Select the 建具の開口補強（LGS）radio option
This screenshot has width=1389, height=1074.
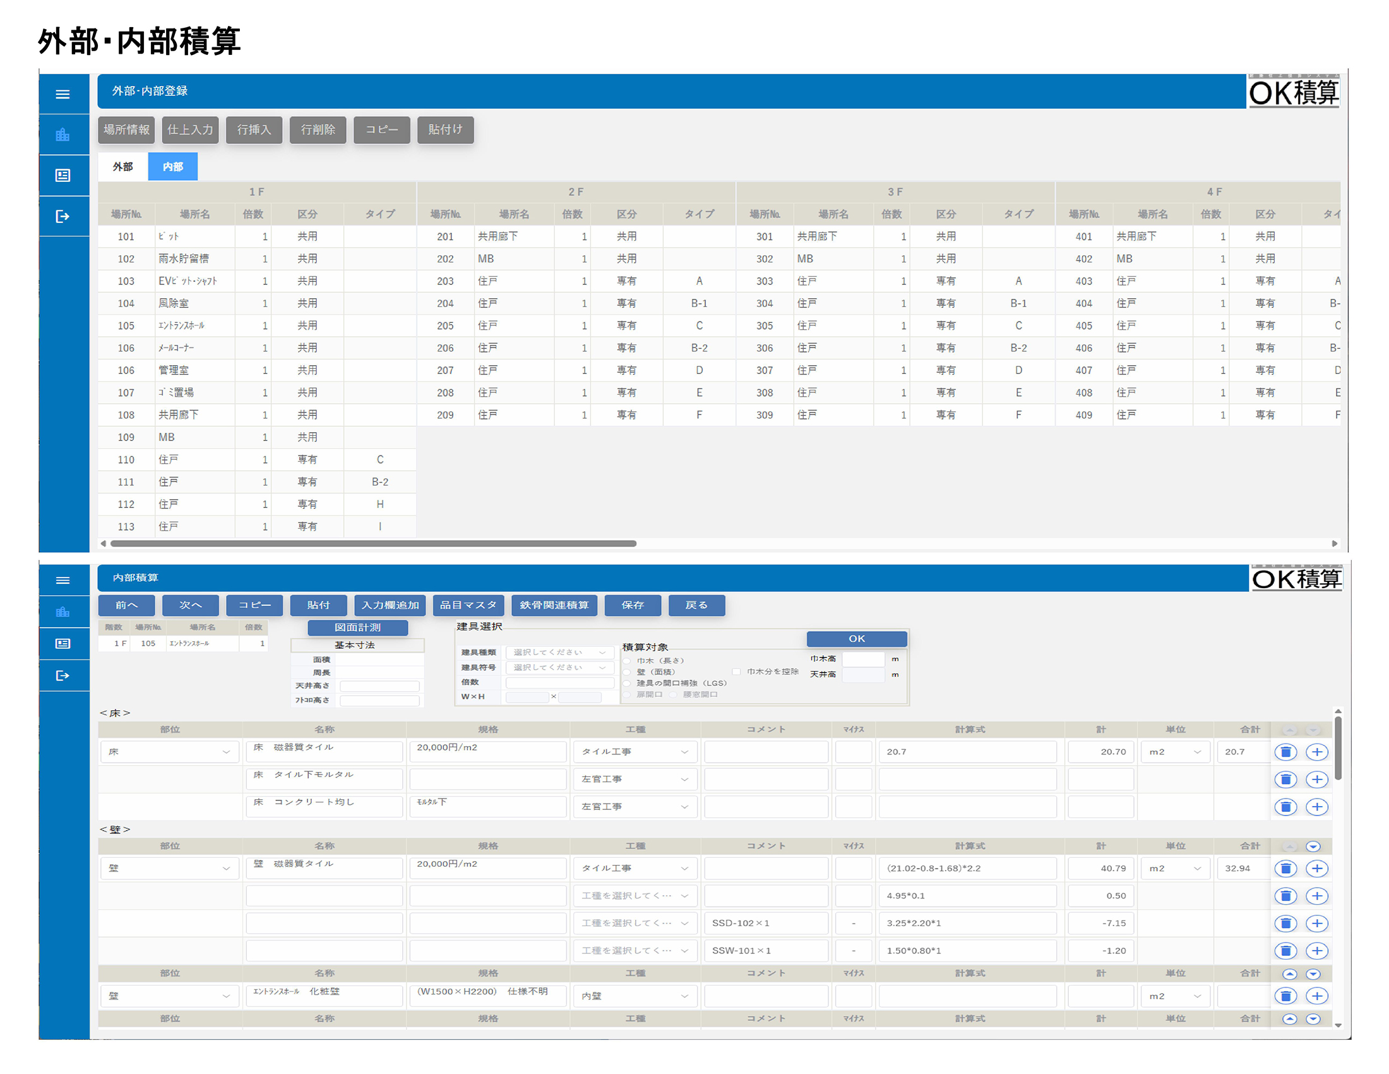tap(627, 683)
